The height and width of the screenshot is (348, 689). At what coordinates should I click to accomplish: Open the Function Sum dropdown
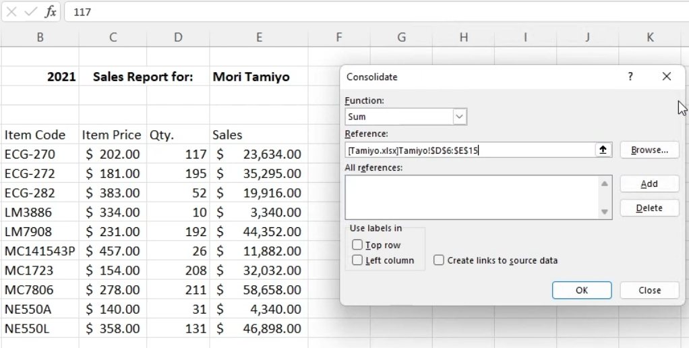[x=460, y=117]
